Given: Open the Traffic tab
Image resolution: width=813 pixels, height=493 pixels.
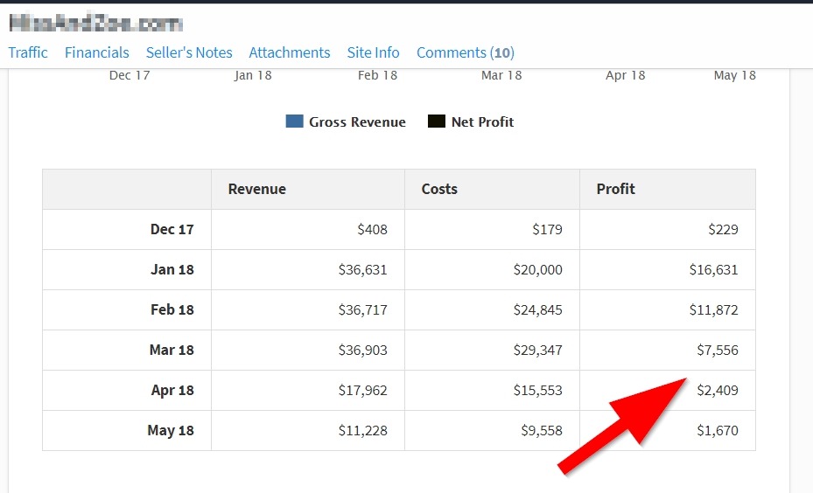Looking at the screenshot, I should tap(28, 52).
